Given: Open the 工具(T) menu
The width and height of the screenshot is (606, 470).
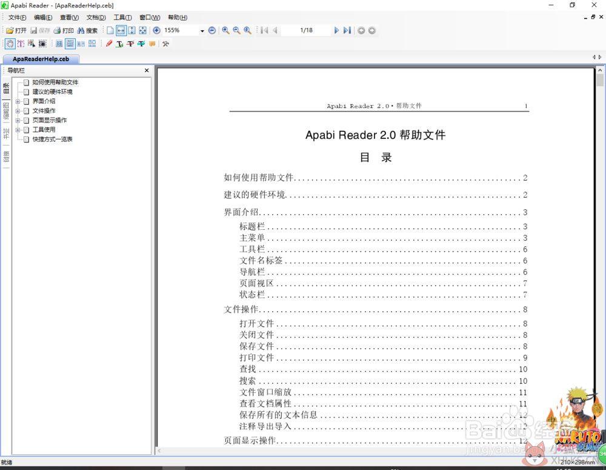Looking at the screenshot, I should pyautogui.click(x=122, y=18).
